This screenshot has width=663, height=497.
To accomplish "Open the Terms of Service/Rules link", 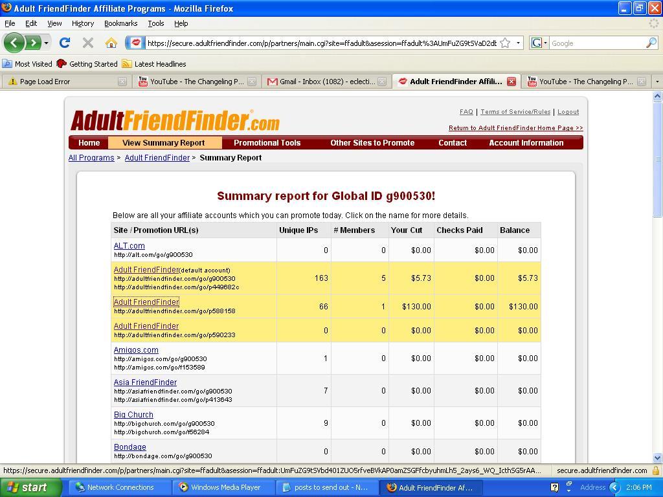I will tap(515, 112).
